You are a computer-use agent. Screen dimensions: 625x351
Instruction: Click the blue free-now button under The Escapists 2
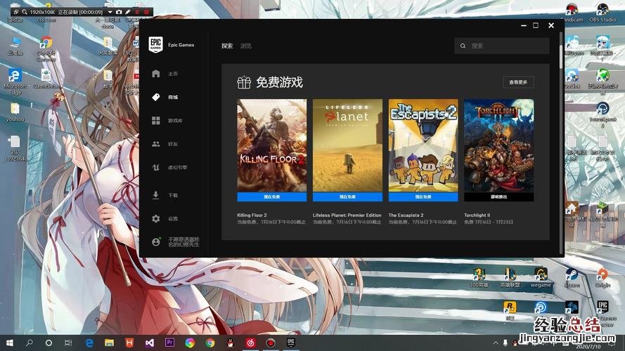coord(423,197)
